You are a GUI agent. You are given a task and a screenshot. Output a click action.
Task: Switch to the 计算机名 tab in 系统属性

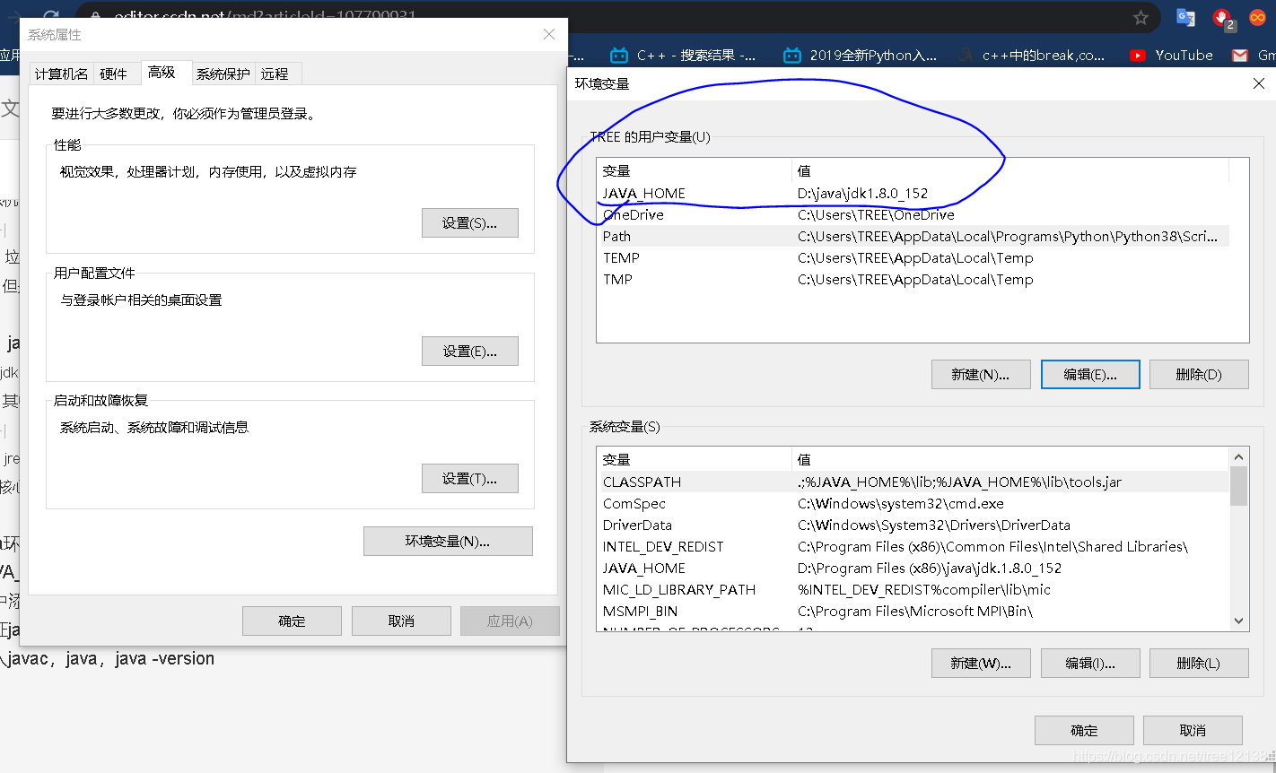(x=62, y=74)
